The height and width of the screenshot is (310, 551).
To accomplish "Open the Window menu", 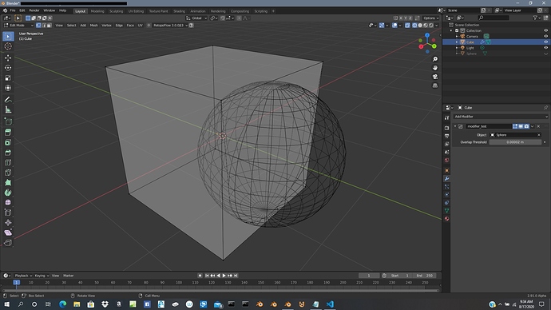I will [x=50, y=10].
